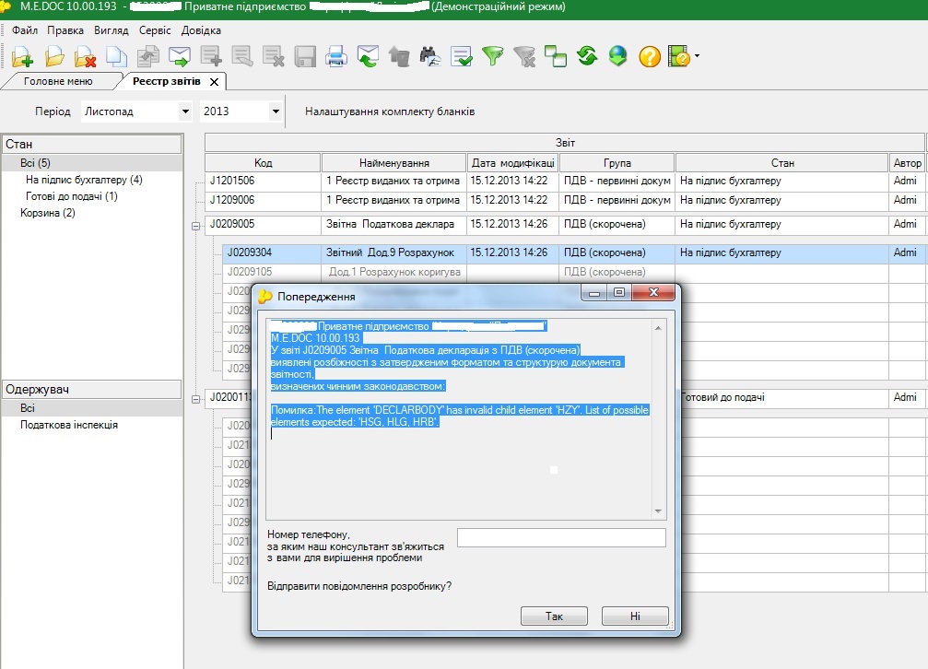This screenshot has height=669, width=928.
Task: Select Податкова інспекція in recipient list
Action: coord(69,425)
